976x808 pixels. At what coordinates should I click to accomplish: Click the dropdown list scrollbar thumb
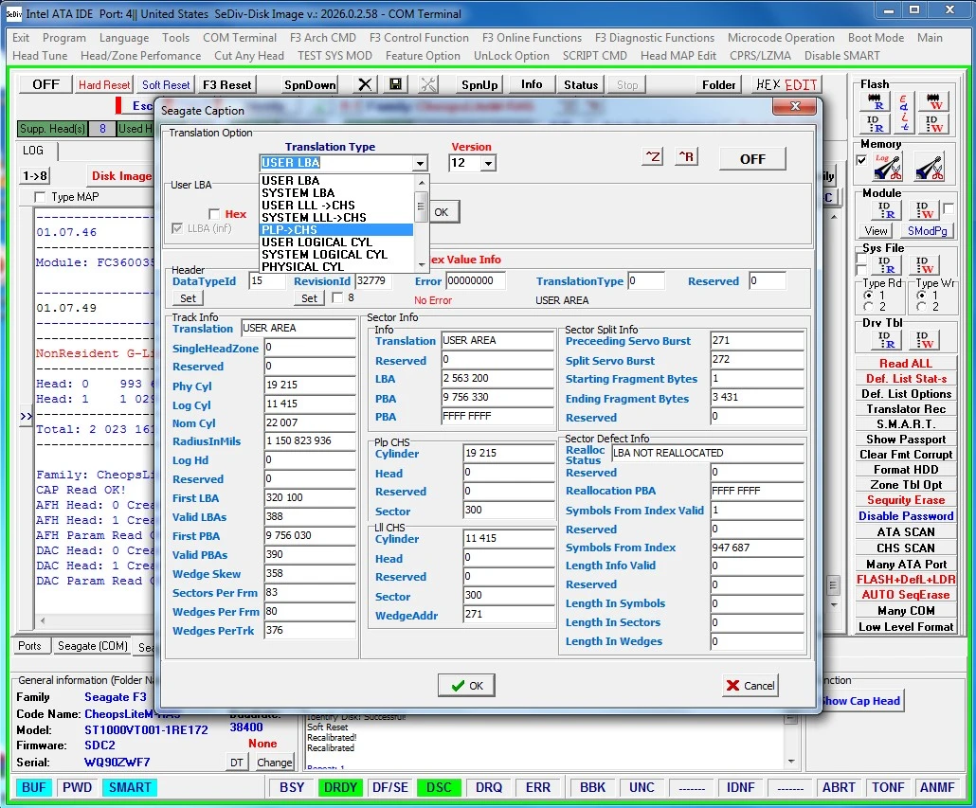coord(421,206)
